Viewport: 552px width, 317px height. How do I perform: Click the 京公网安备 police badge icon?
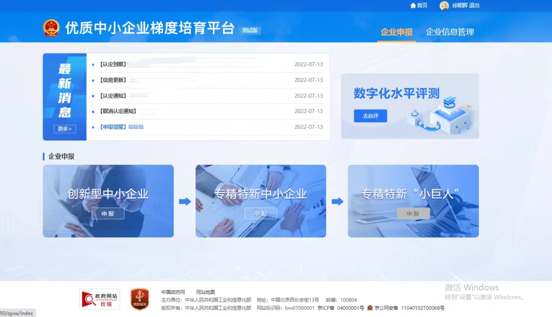coord(370,308)
